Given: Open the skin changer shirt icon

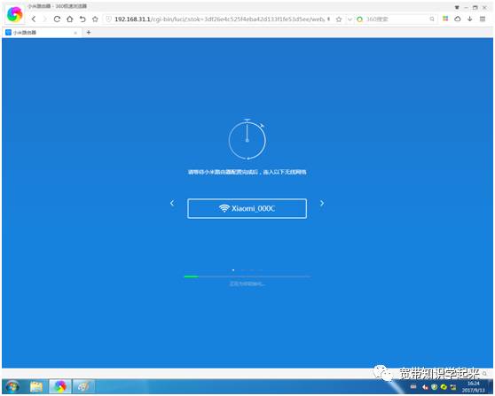Looking at the screenshot, I should [457, 7].
